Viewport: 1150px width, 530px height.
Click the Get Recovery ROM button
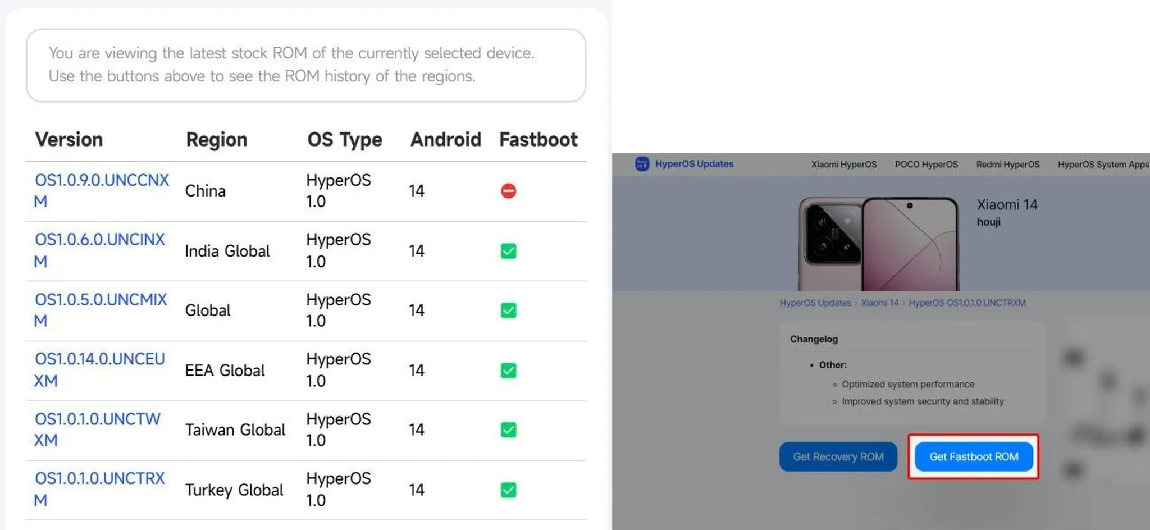tap(838, 456)
